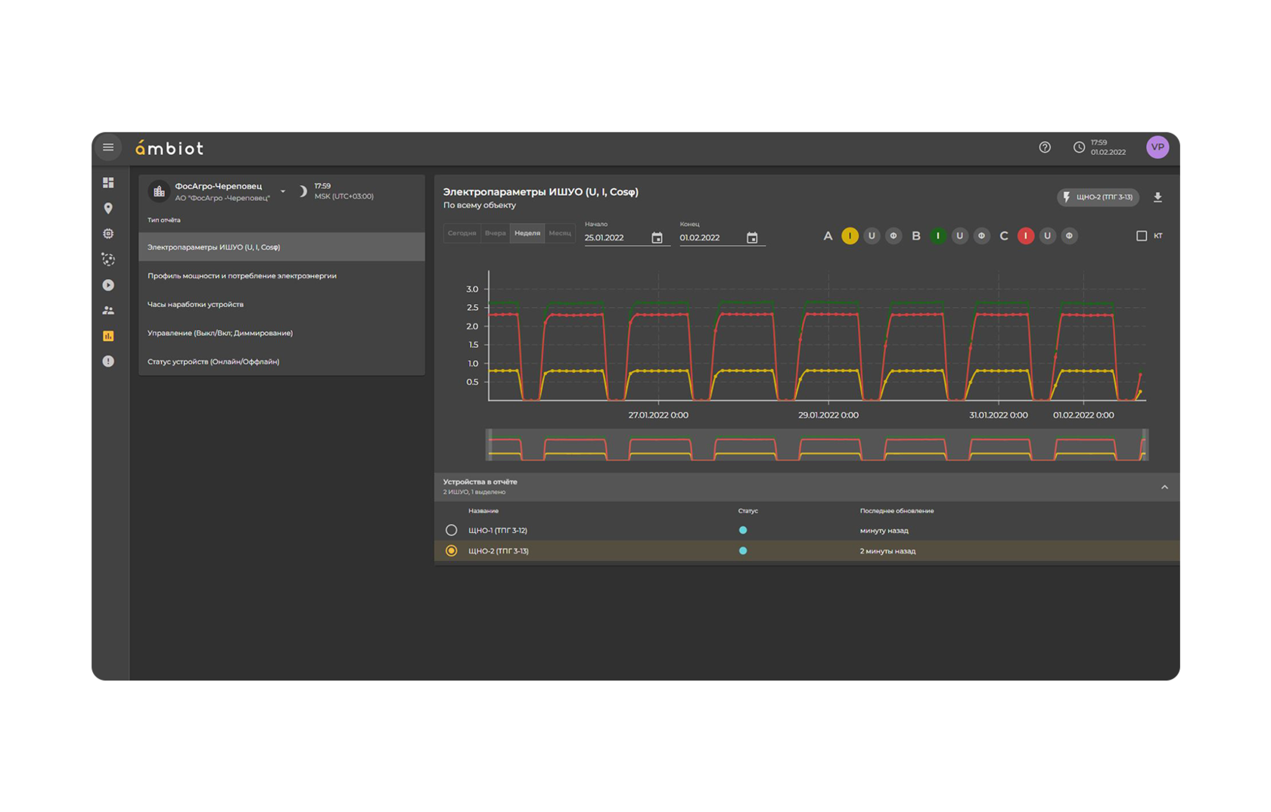Open the Начало date calendar picker
Screen dimensions: 1271x812
coord(657,238)
